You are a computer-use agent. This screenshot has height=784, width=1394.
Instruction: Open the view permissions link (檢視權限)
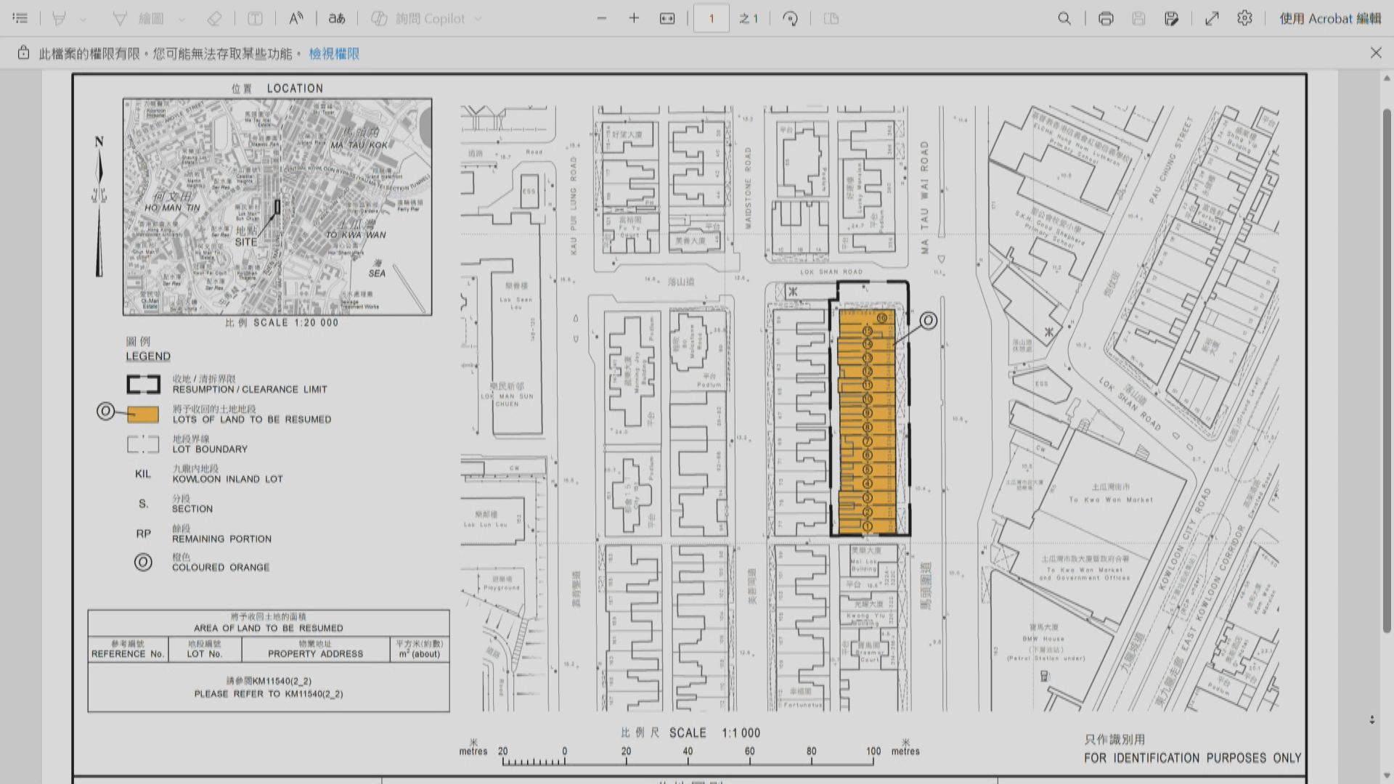pyautogui.click(x=334, y=53)
